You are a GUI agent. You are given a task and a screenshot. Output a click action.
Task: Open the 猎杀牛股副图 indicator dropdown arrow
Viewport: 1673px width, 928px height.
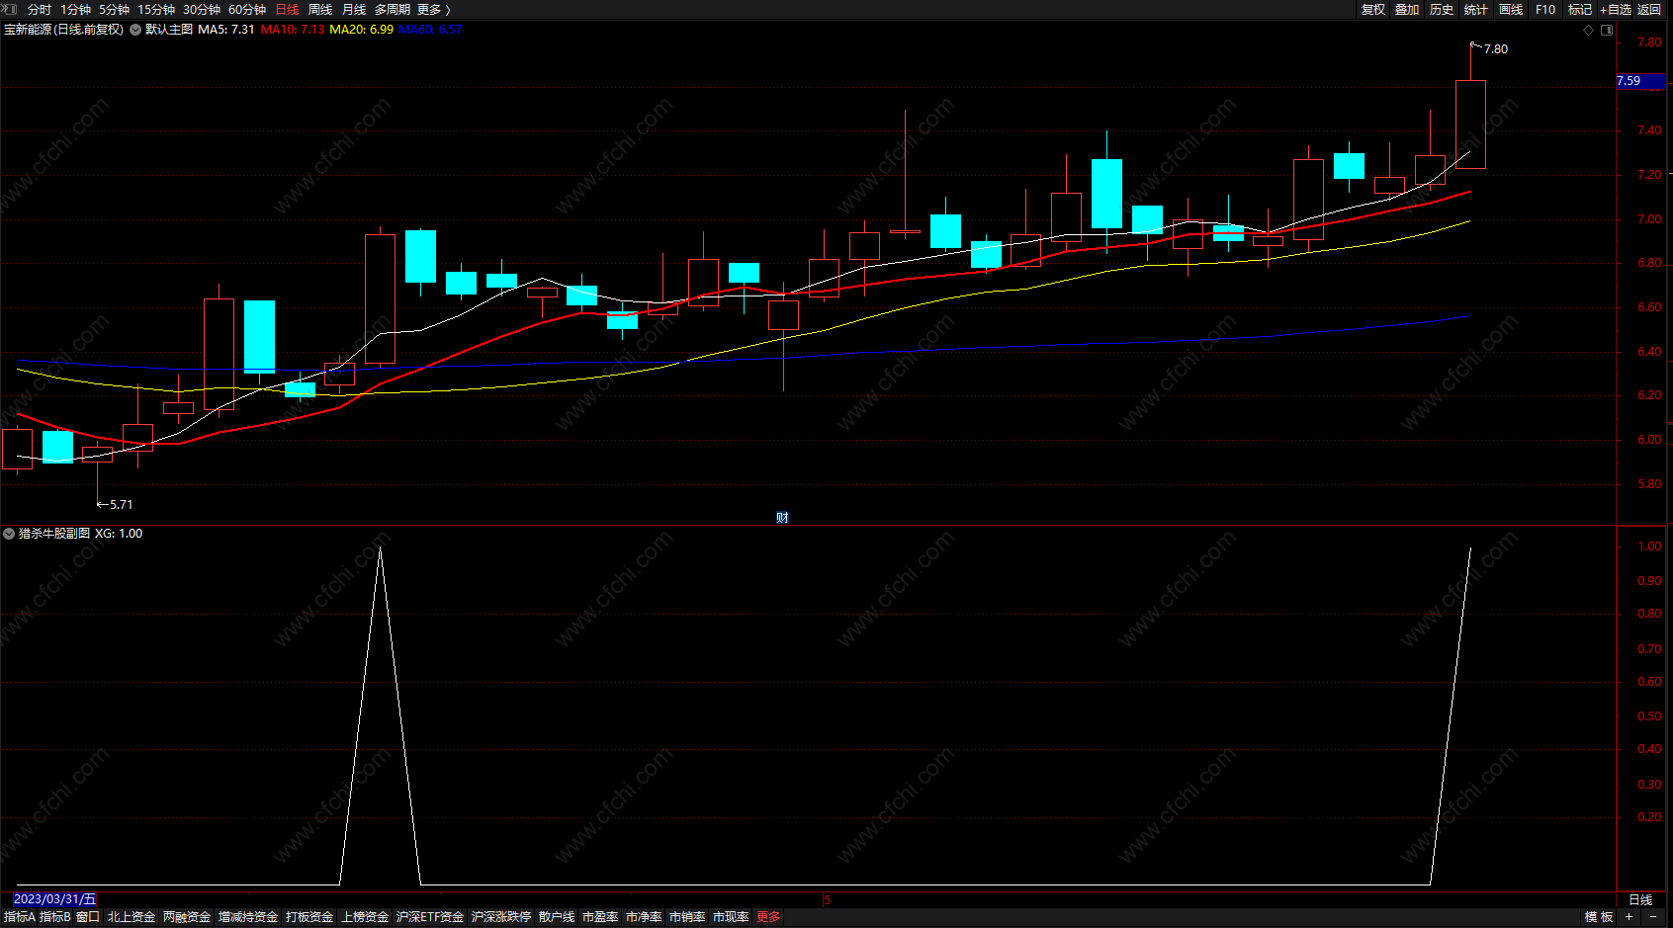[x=9, y=534]
